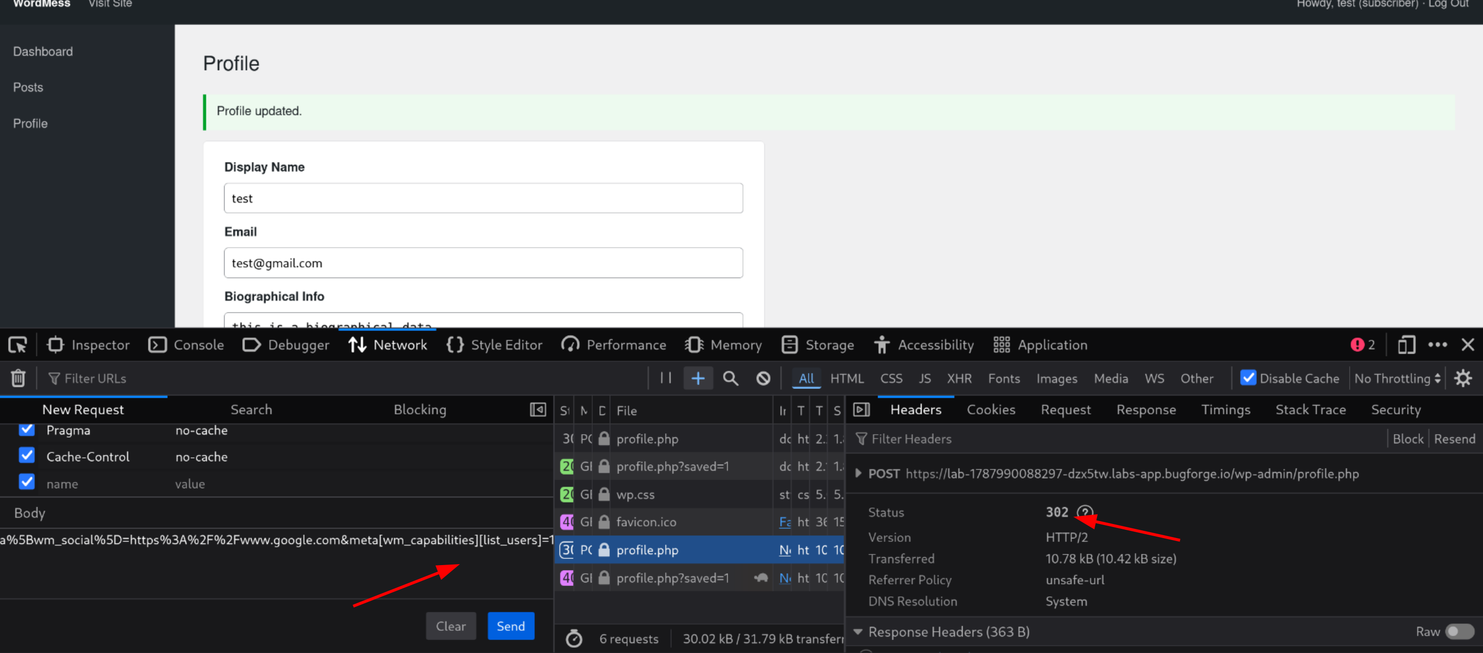This screenshot has width=1483, height=653.
Task: Open the Debugger panel
Action: point(286,345)
